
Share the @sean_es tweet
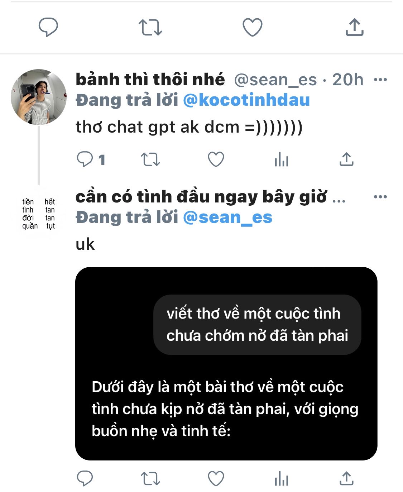point(346,159)
